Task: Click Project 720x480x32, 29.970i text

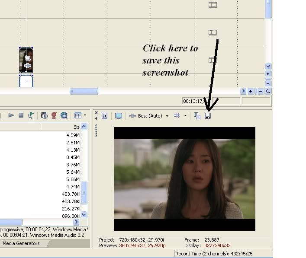Action: (x=132, y=240)
